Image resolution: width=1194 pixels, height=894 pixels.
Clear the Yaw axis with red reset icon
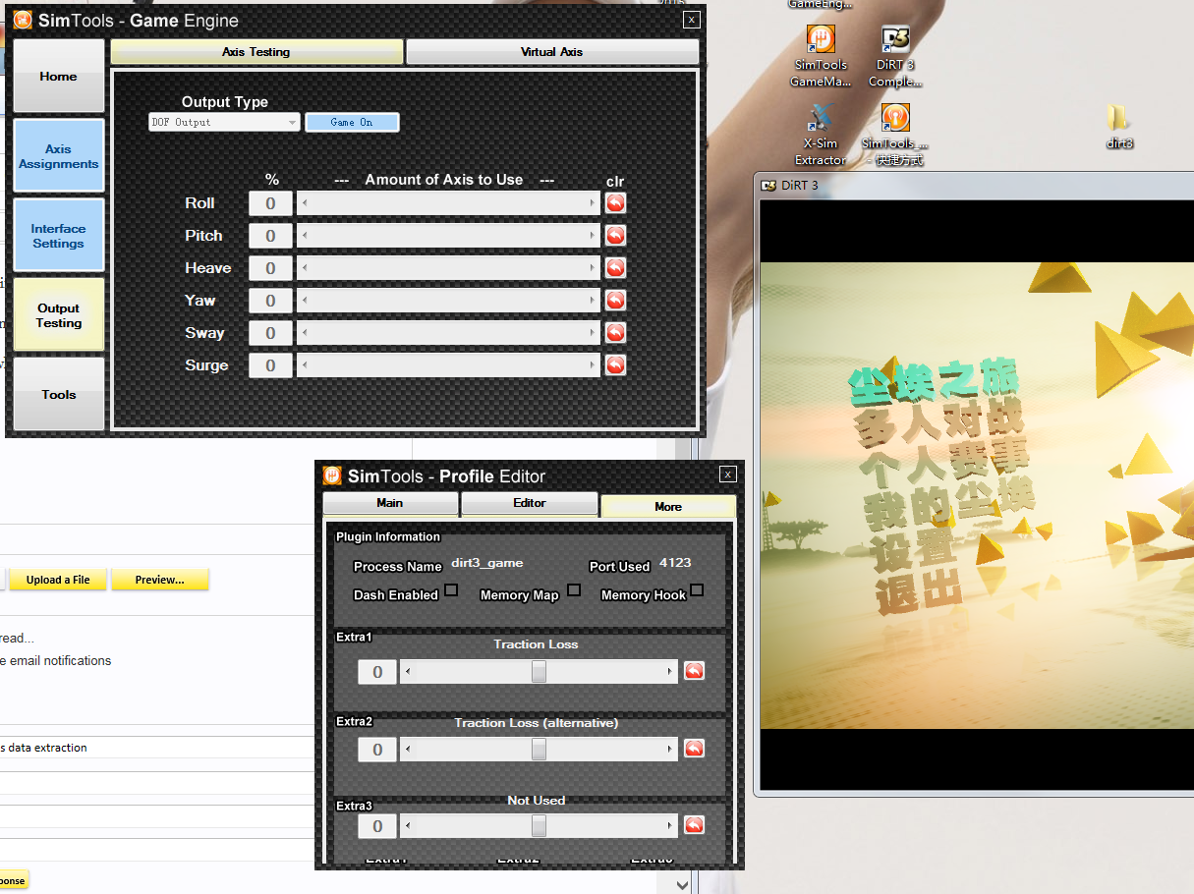tap(615, 301)
